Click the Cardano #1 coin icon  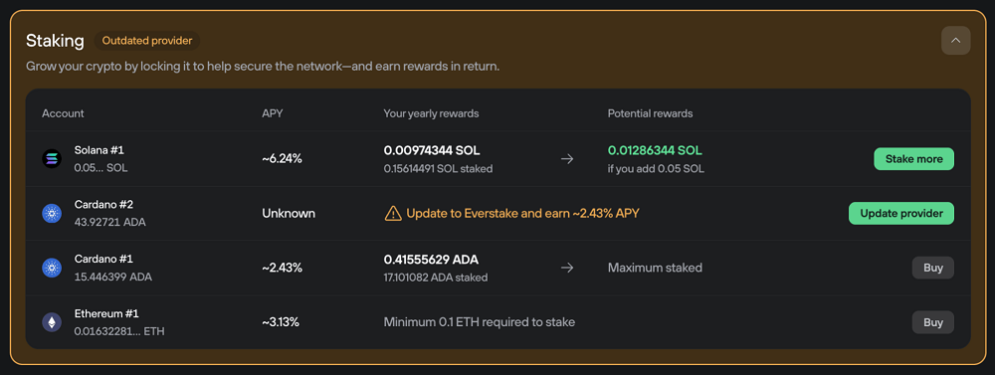coord(52,268)
